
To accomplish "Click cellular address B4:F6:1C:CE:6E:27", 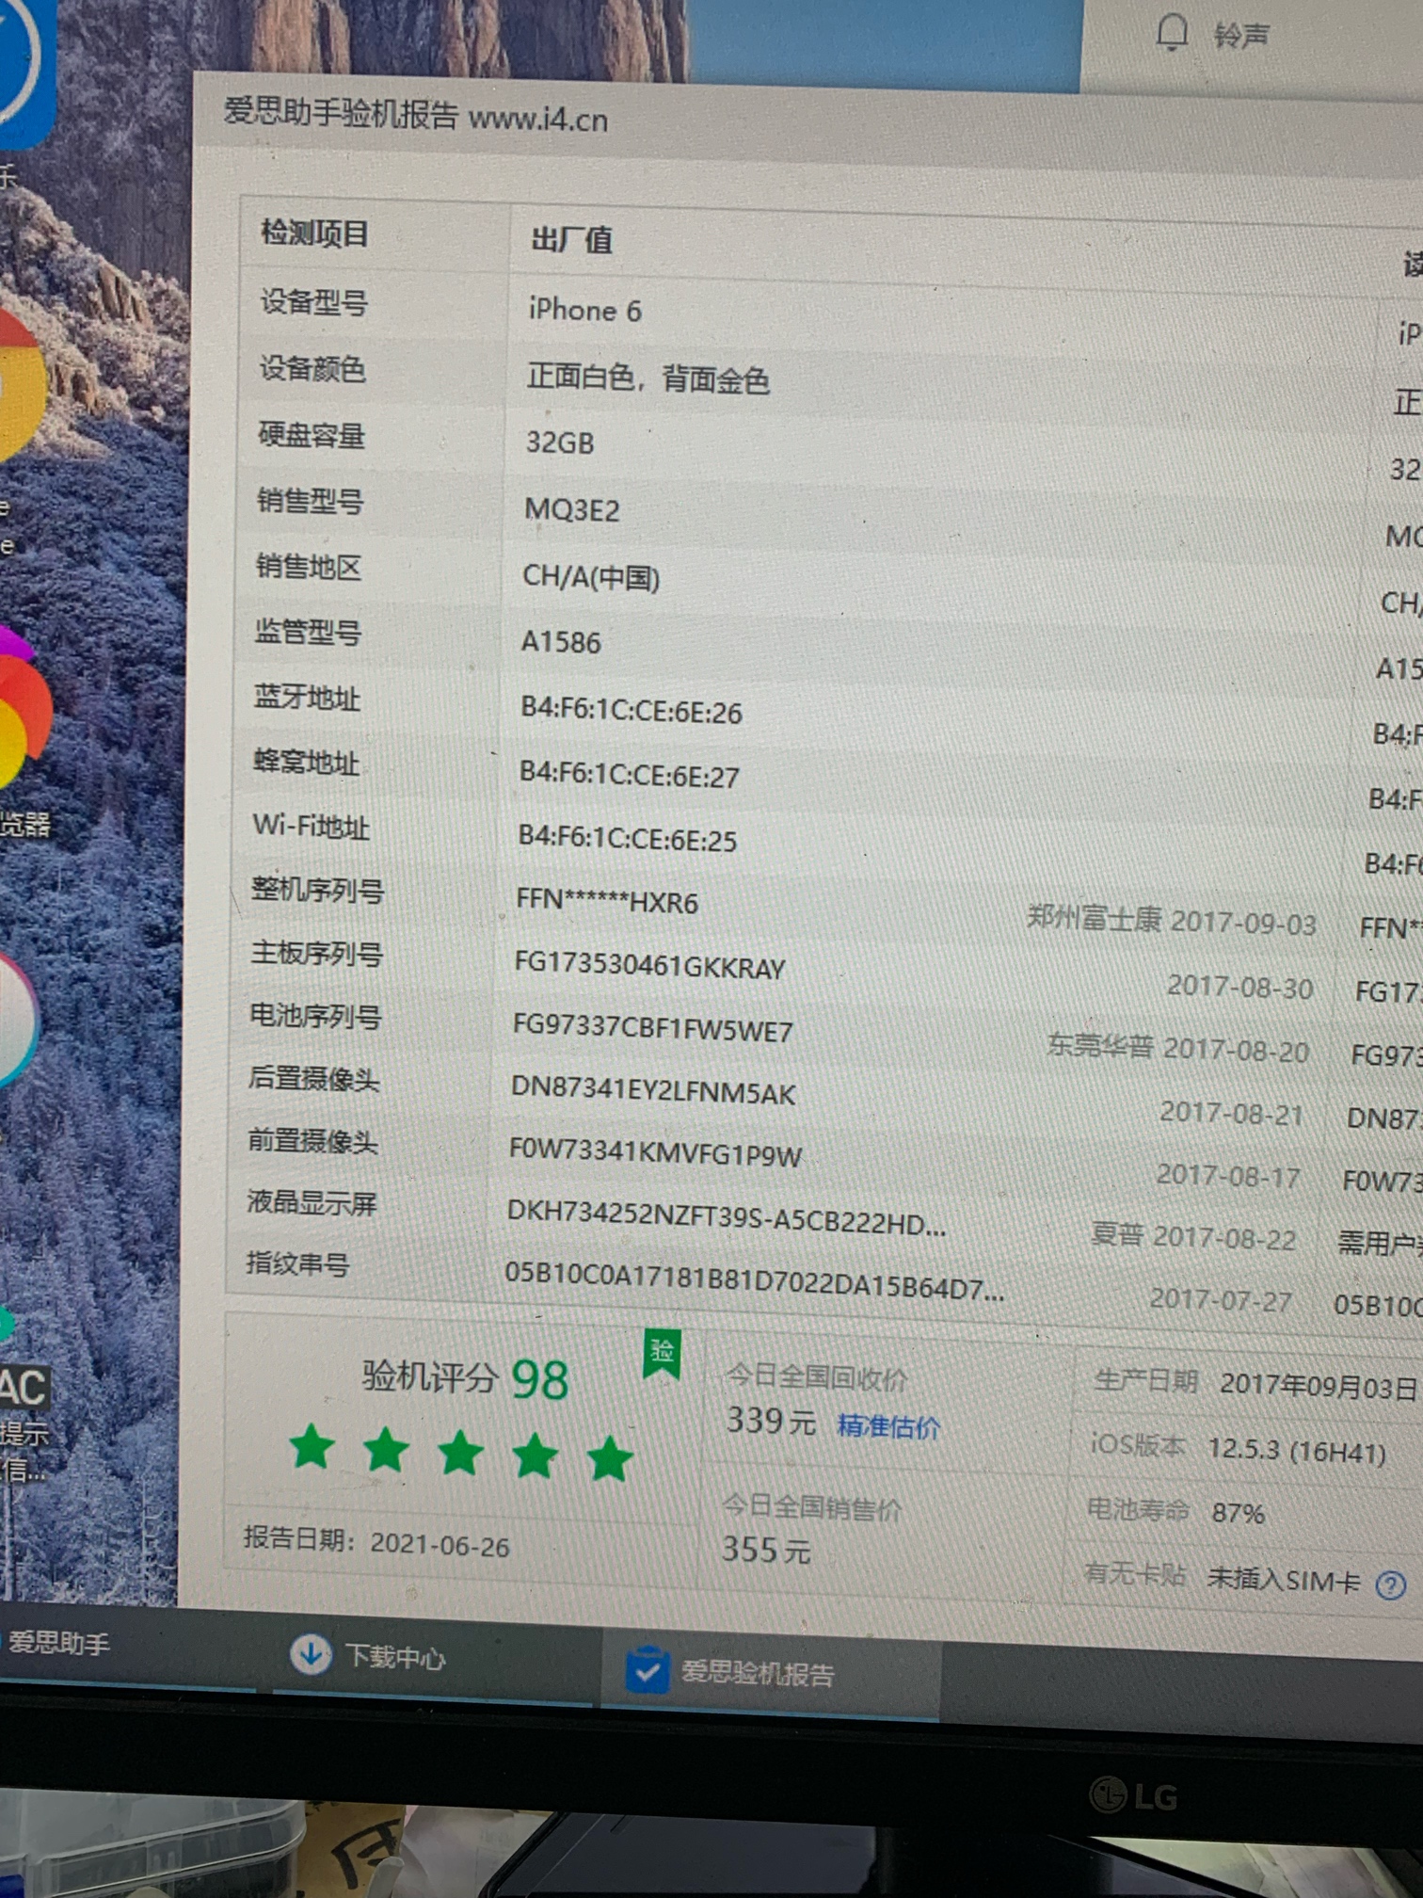I will 630,775.
